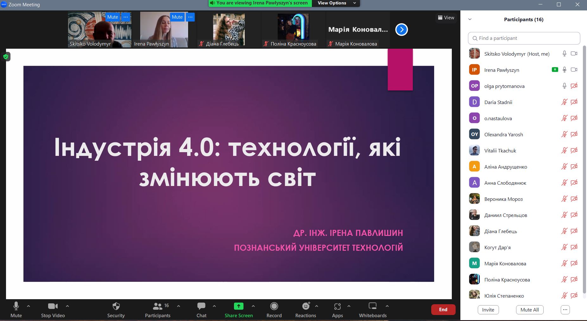Open the Apps icon

click(x=337, y=306)
